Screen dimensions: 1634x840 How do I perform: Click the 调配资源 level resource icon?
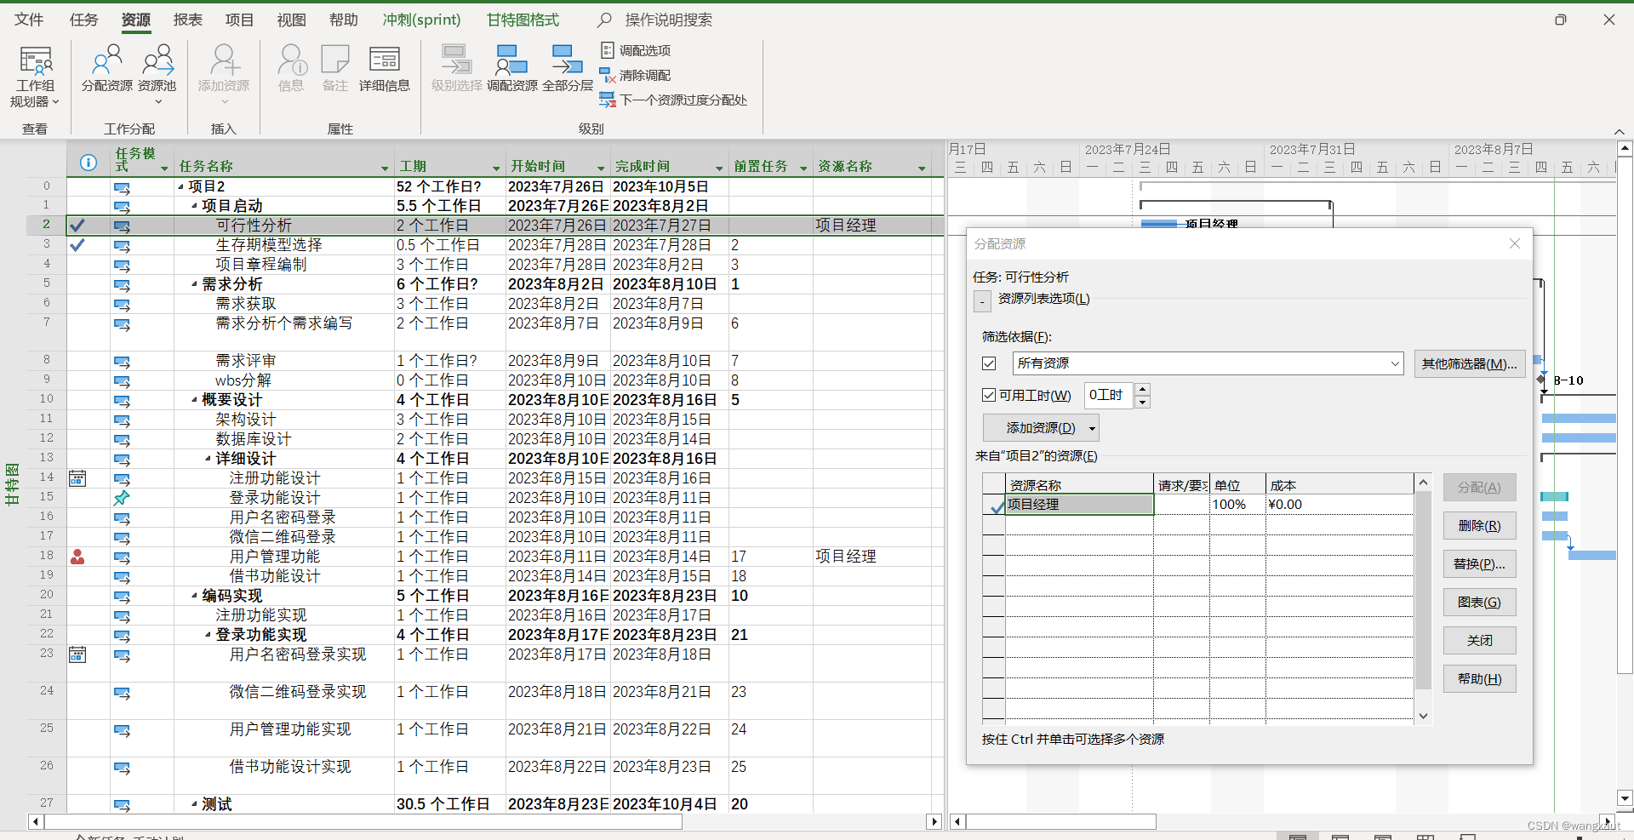click(512, 68)
